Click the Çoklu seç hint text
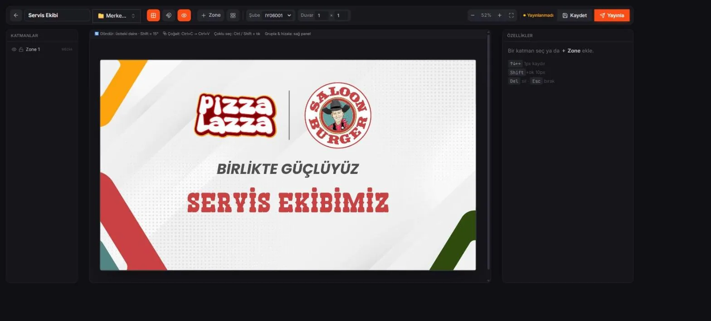This screenshot has height=321, width=711. 237,34
